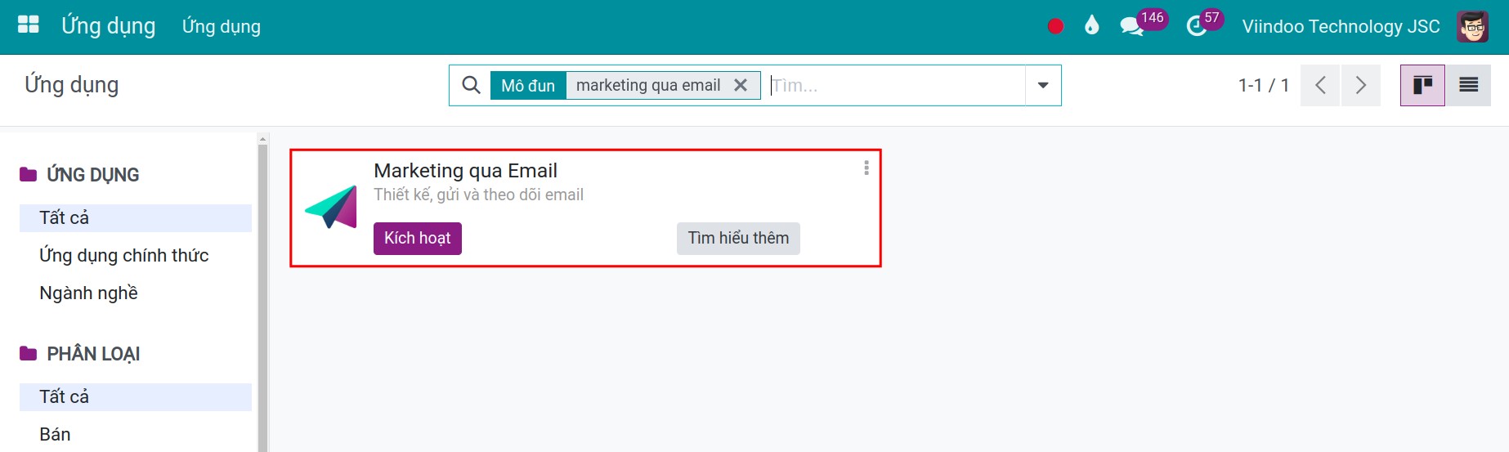Click the Kích hoạt button

tap(418, 239)
